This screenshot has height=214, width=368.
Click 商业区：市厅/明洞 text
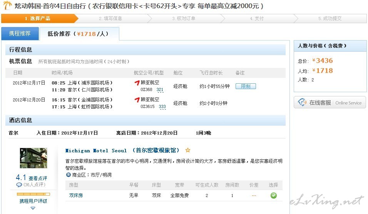pos(92,175)
